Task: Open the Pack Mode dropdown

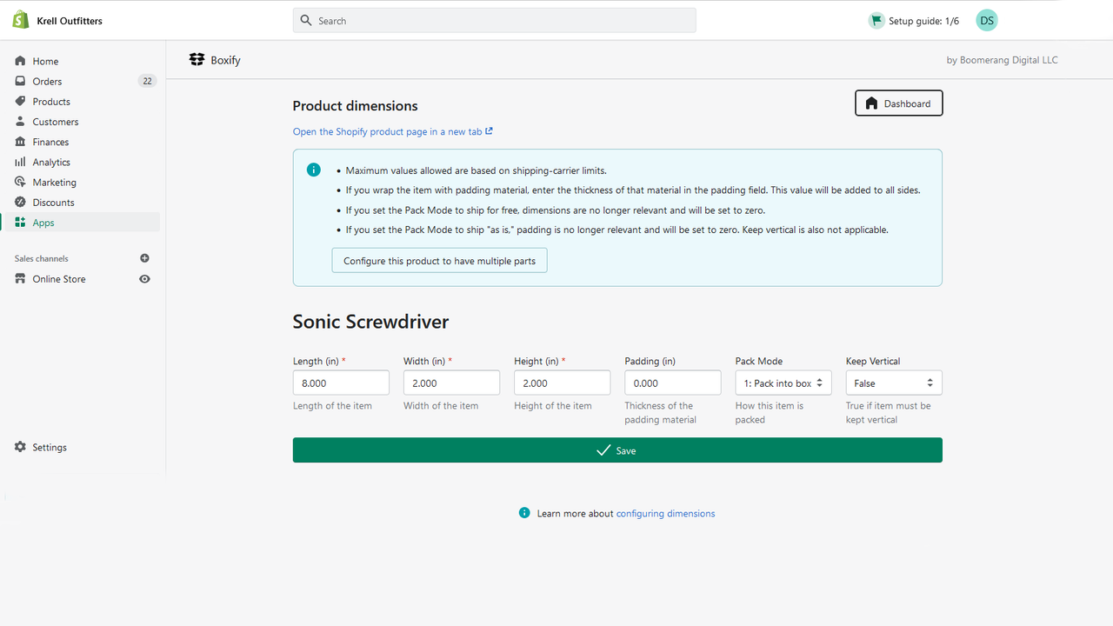Action: [x=783, y=383]
